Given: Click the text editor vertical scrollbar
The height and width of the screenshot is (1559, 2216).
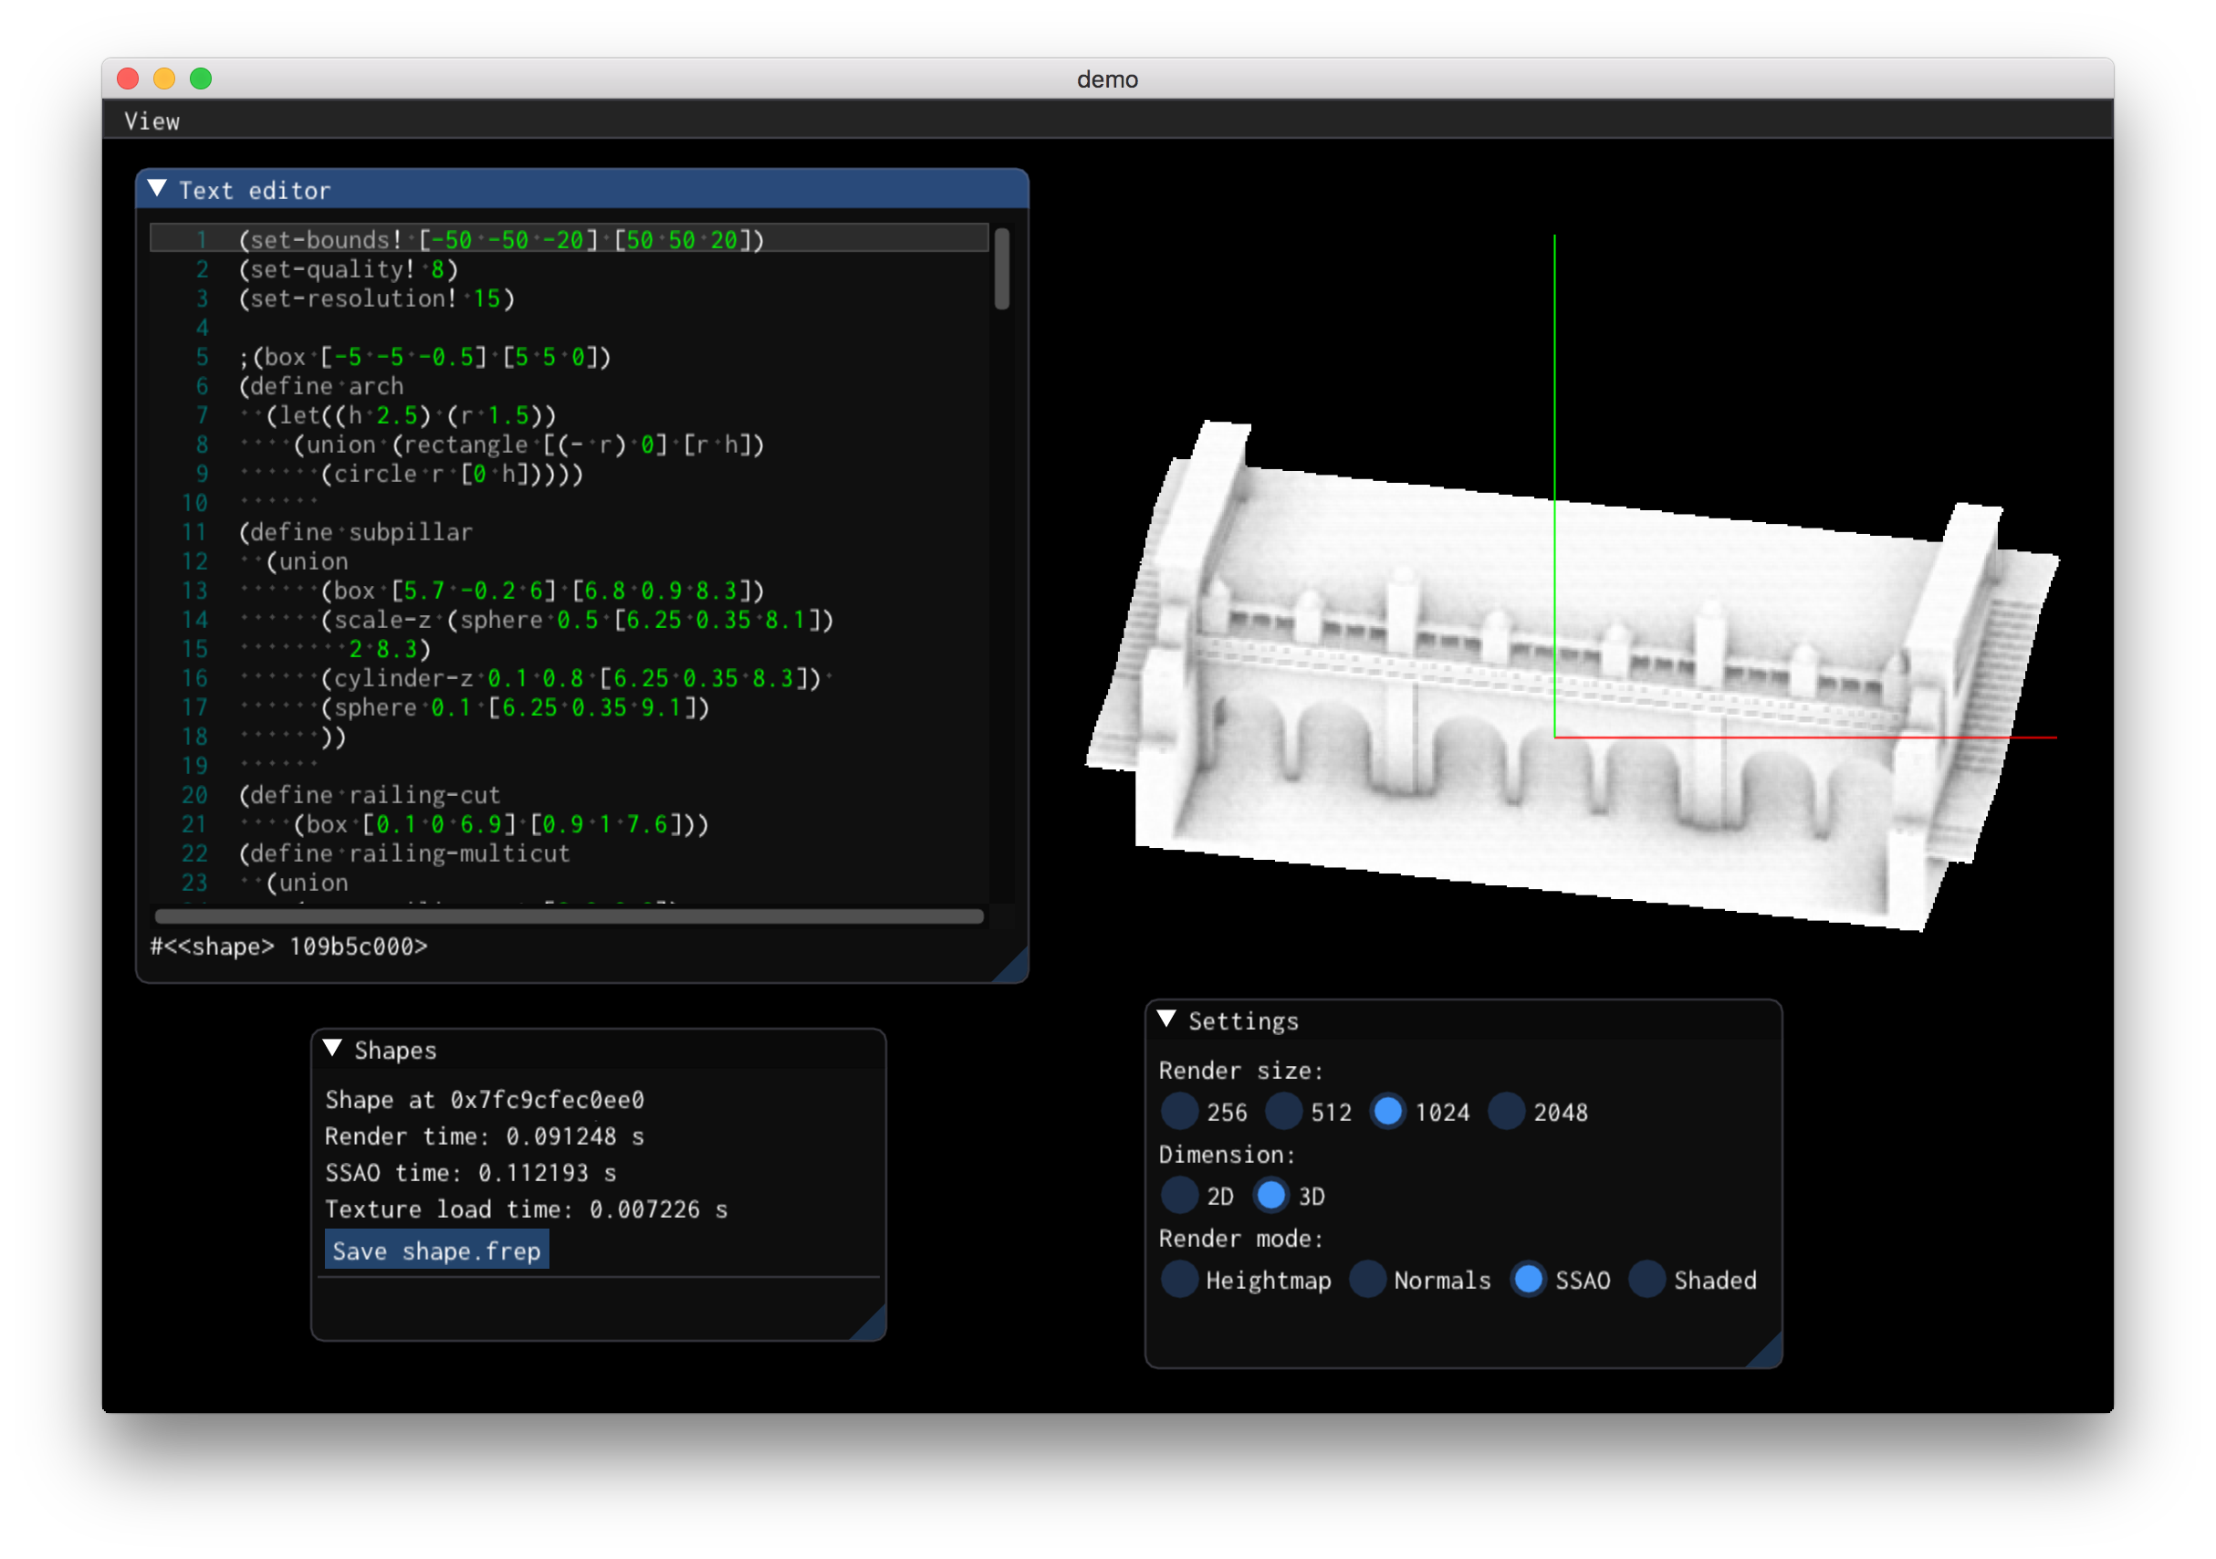Looking at the screenshot, I should (1002, 268).
